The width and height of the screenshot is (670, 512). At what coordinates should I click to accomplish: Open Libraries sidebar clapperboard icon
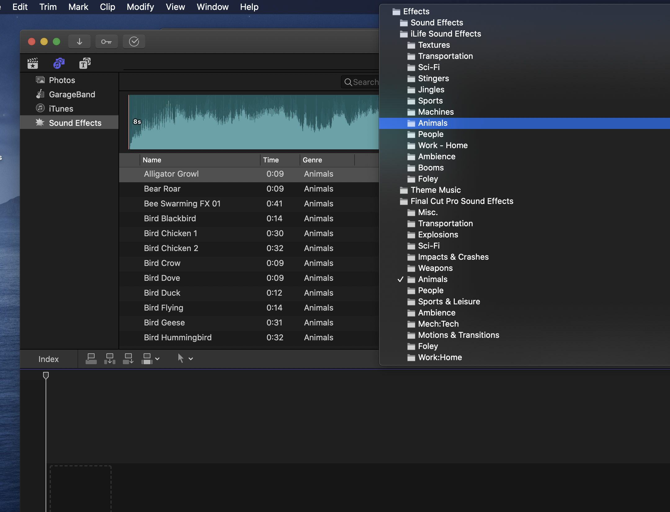pyautogui.click(x=33, y=64)
